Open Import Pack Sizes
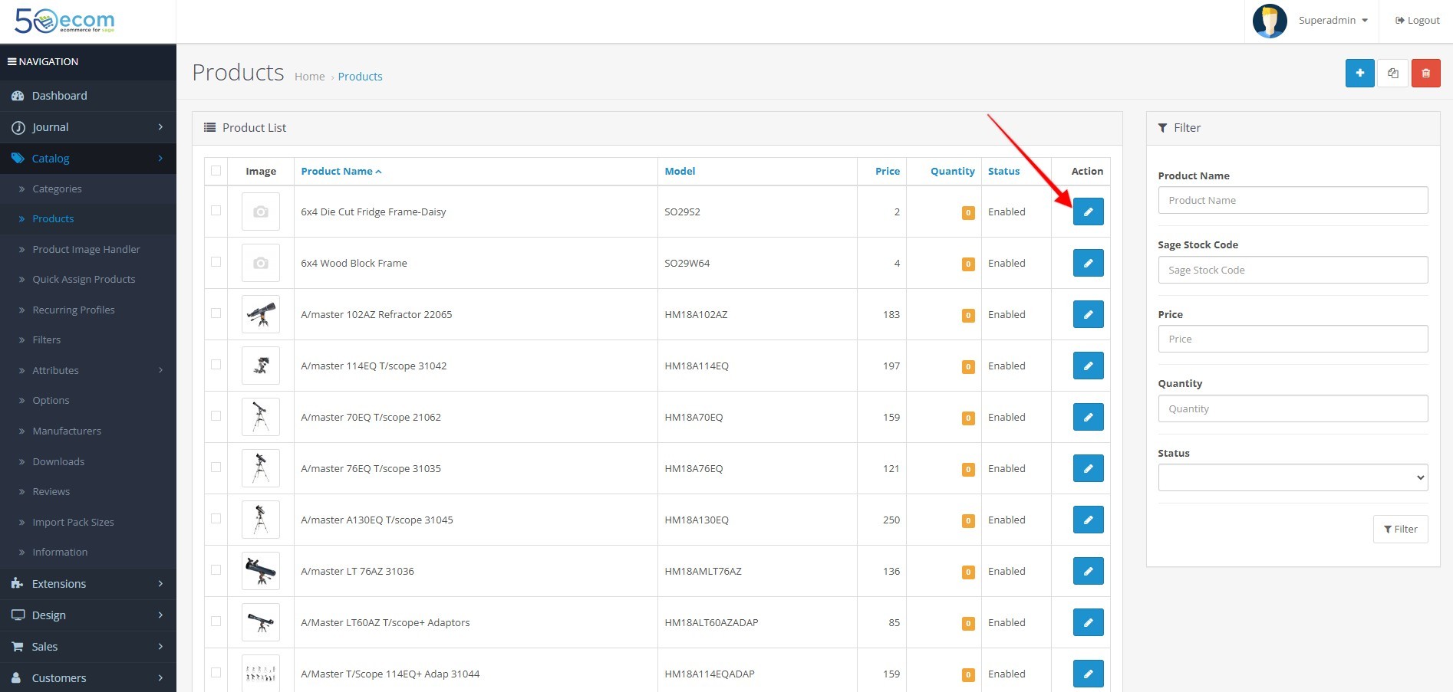This screenshot has height=692, width=1453. click(x=73, y=522)
